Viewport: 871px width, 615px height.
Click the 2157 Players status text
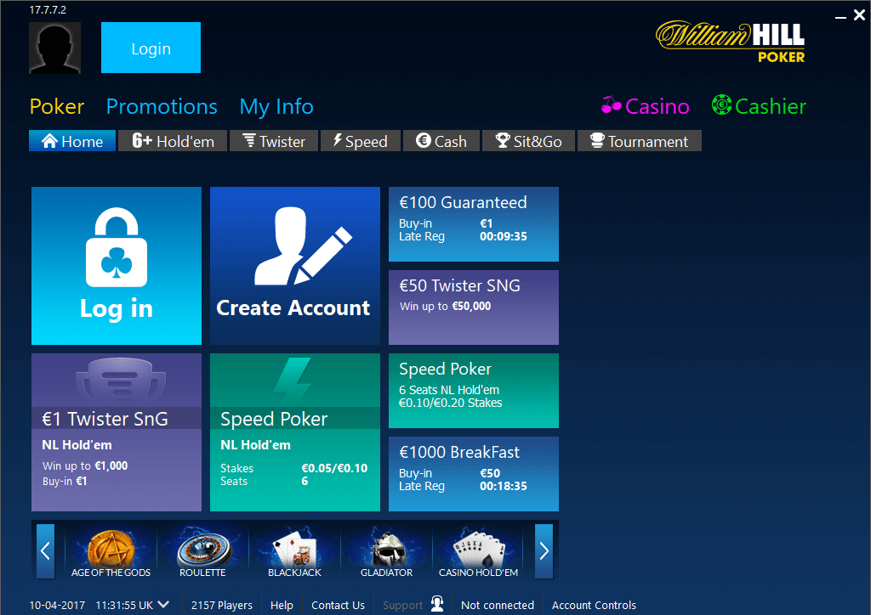pyautogui.click(x=222, y=605)
